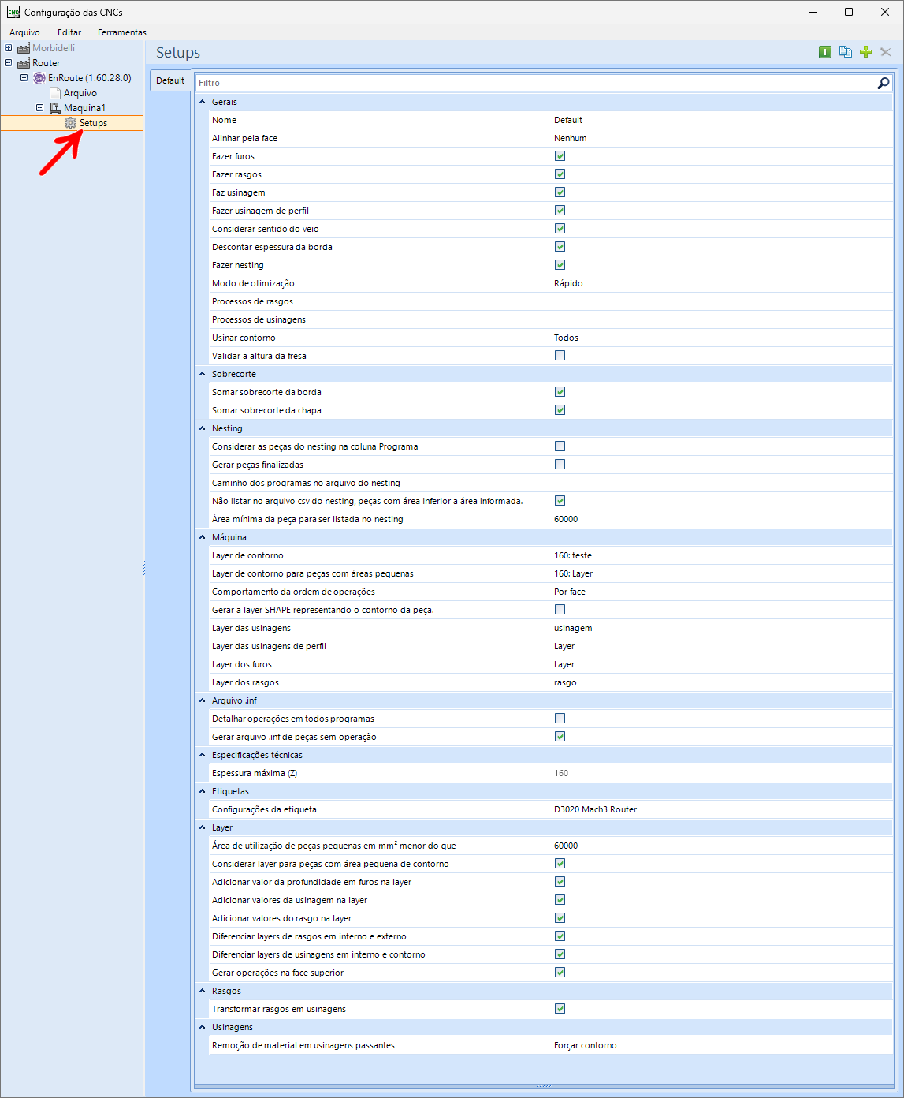Screen dimensions: 904x1098
Task: Click the gear icon beside Setups
Action: click(x=69, y=123)
